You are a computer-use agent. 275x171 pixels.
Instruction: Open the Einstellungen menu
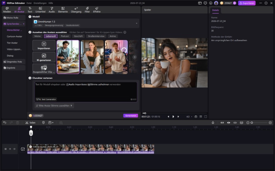coord(40,3)
